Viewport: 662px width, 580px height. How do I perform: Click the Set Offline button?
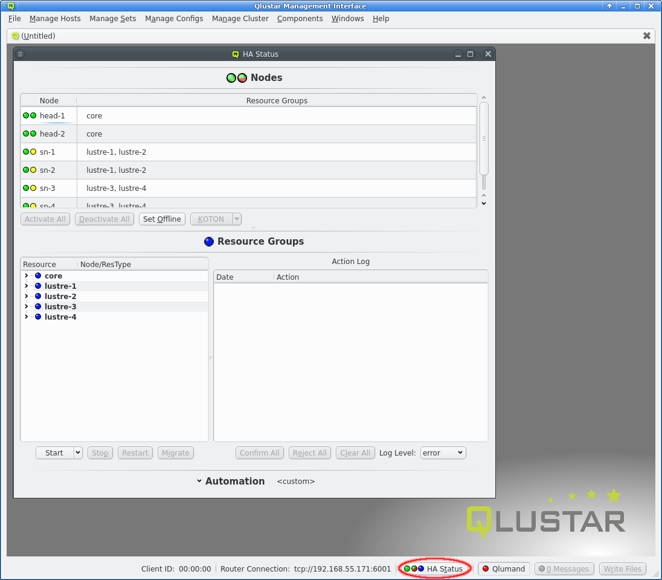(162, 219)
